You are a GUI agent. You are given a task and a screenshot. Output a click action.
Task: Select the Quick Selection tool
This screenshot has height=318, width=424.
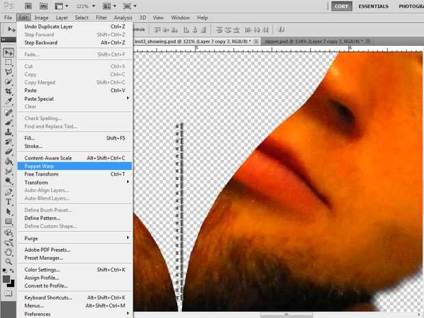click(x=8, y=82)
